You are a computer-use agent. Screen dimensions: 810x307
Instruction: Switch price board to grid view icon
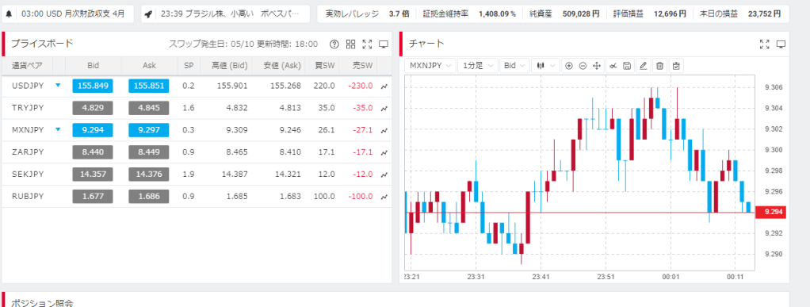(x=351, y=44)
